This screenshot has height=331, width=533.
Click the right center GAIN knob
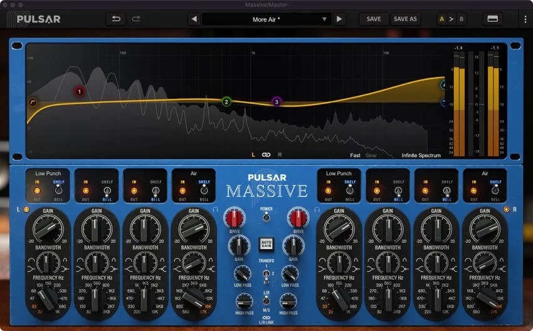[293, 245]
